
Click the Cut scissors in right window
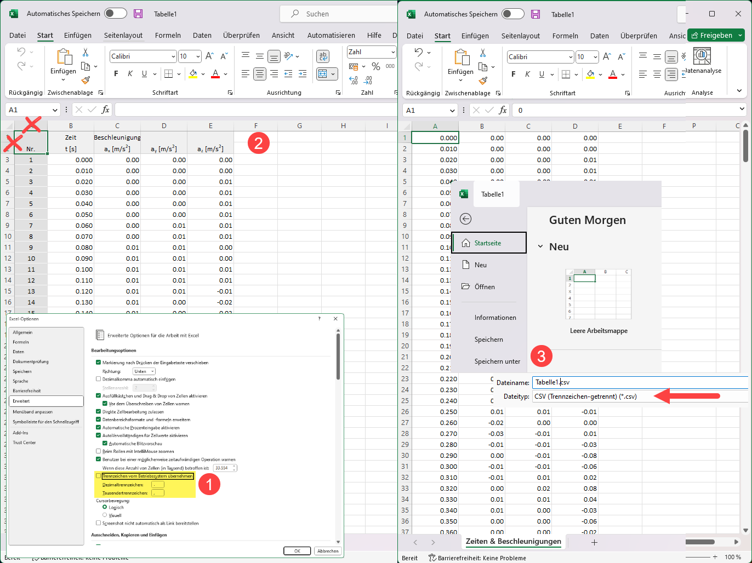click(483, 53)
